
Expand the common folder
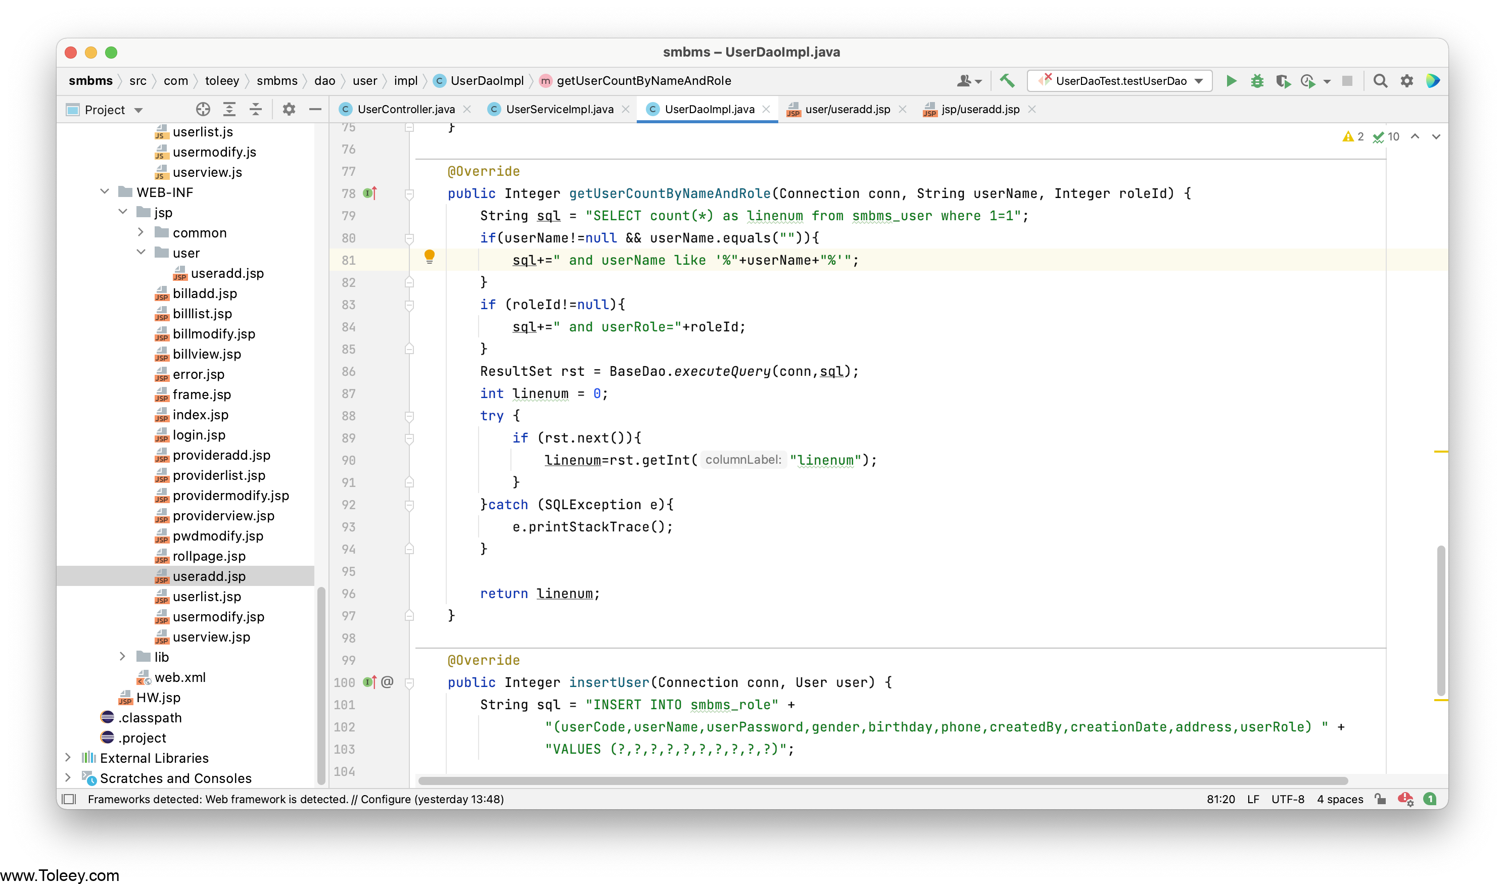pyautogui.click(x=141, y=231)
